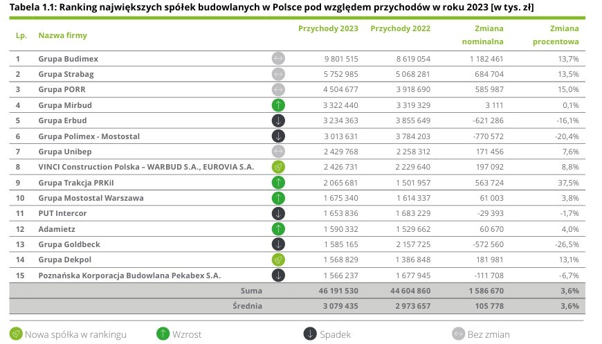Click the Przychody 2022 column header
The width and height of the screenshot is (602, 344).
pyautogui.click(x=400, y=28)
